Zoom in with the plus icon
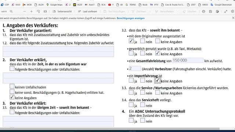Image resolution: width=235 pixels, height=132 pixels. [31, 11]
